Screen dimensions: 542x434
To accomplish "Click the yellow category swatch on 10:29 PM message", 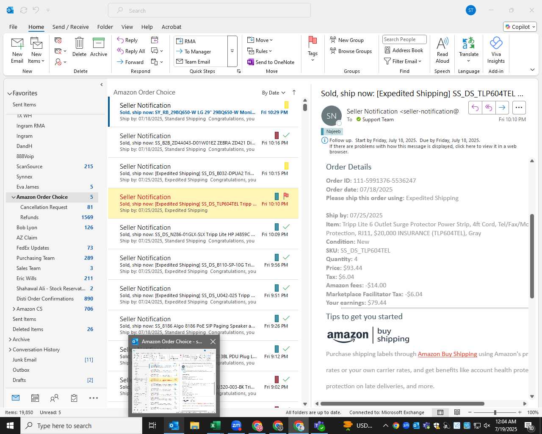I will pos(286,105).
